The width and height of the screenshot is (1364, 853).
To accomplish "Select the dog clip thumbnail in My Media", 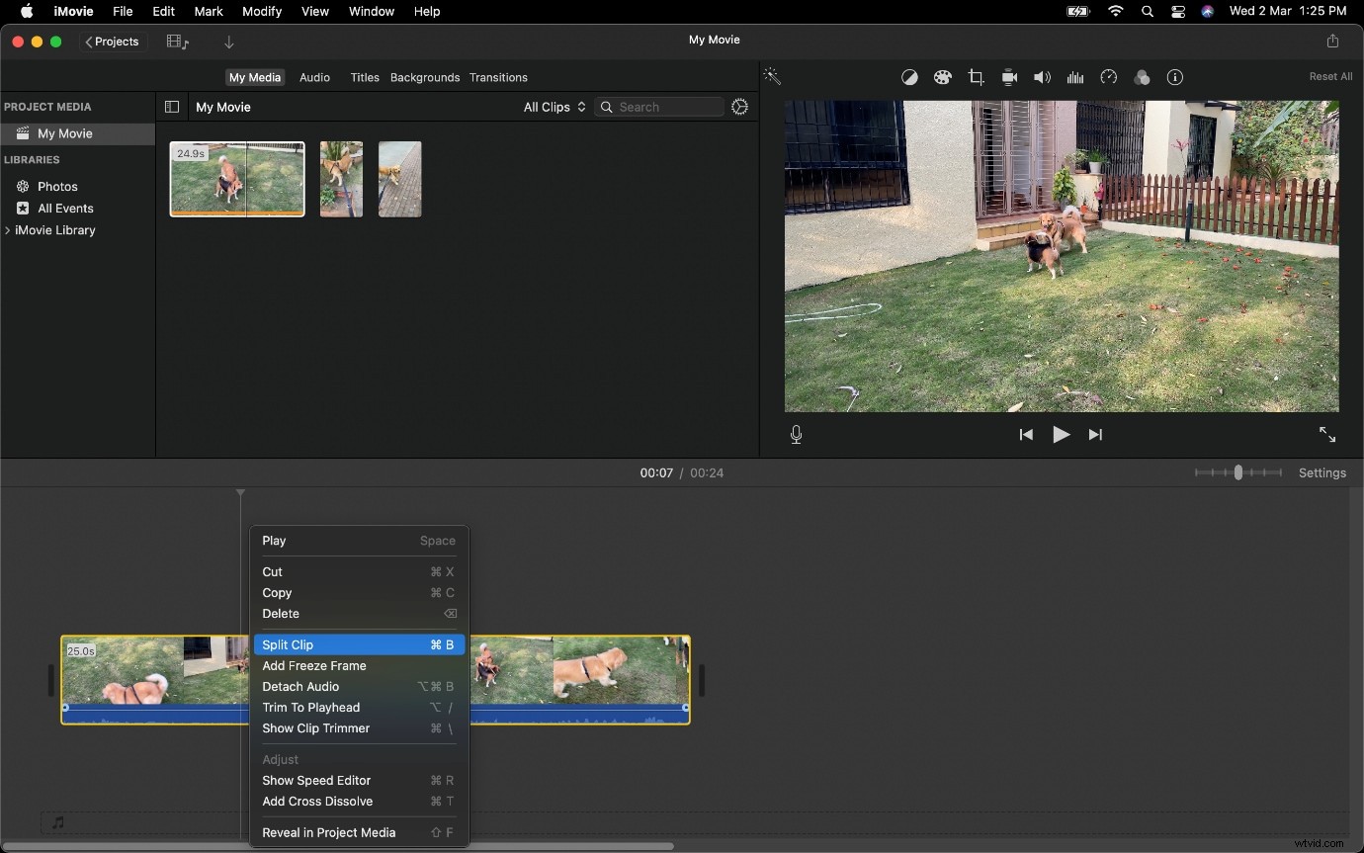I will [237, 179].
